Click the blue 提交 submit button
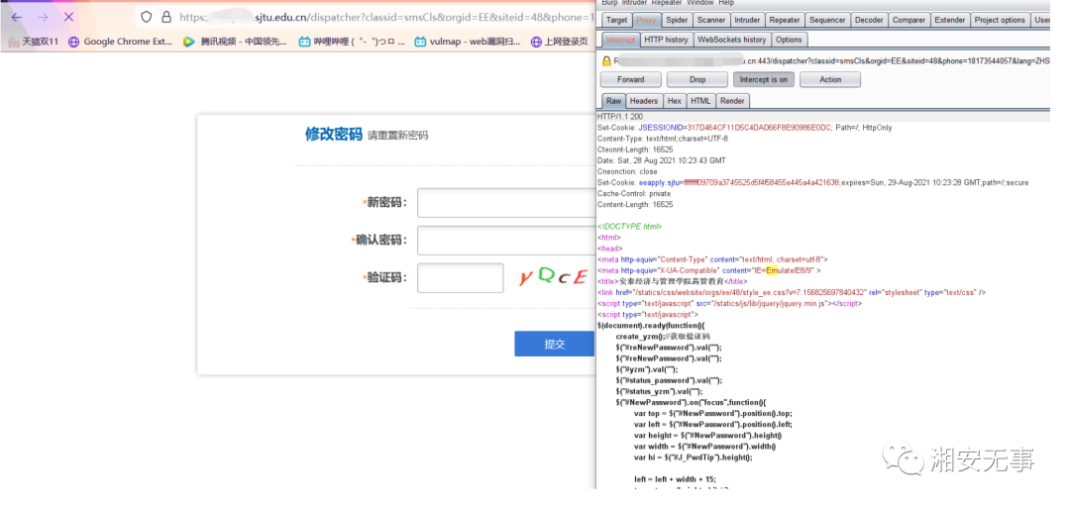The height and width of the screenshot is (507, 1070). coord(555,344)
